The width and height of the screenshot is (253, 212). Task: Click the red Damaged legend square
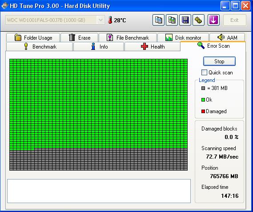pyautogui.click(x=203, y=111)
